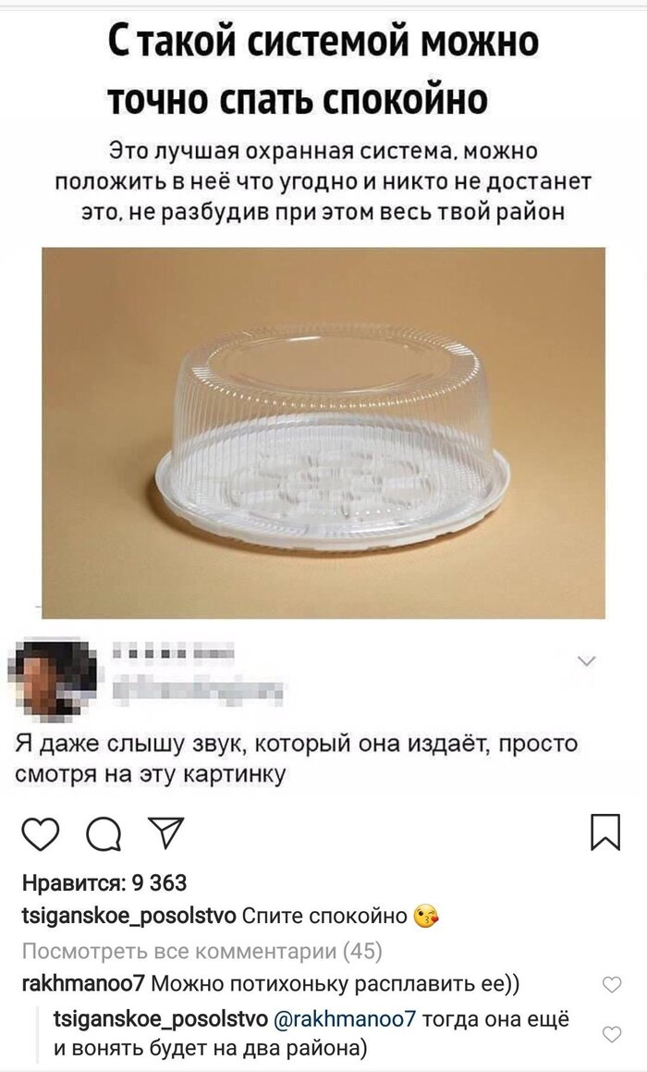
Task: Open rakhmanoo7 commenter profile
Action: (82, 984)
